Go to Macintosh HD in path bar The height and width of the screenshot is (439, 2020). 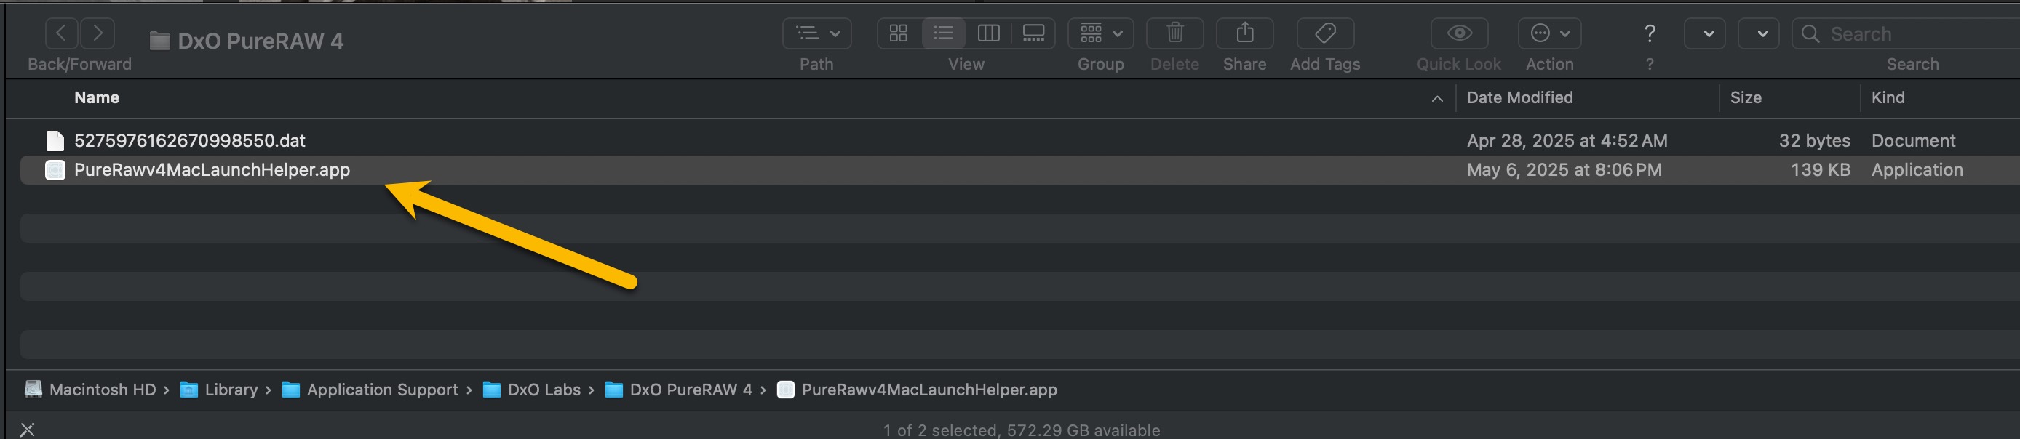90,390
